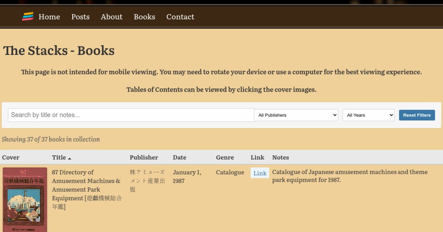The height and width of the screenshot is (232, 443).
Task: Click the Genre column header
Action: (x=225, y=157)
